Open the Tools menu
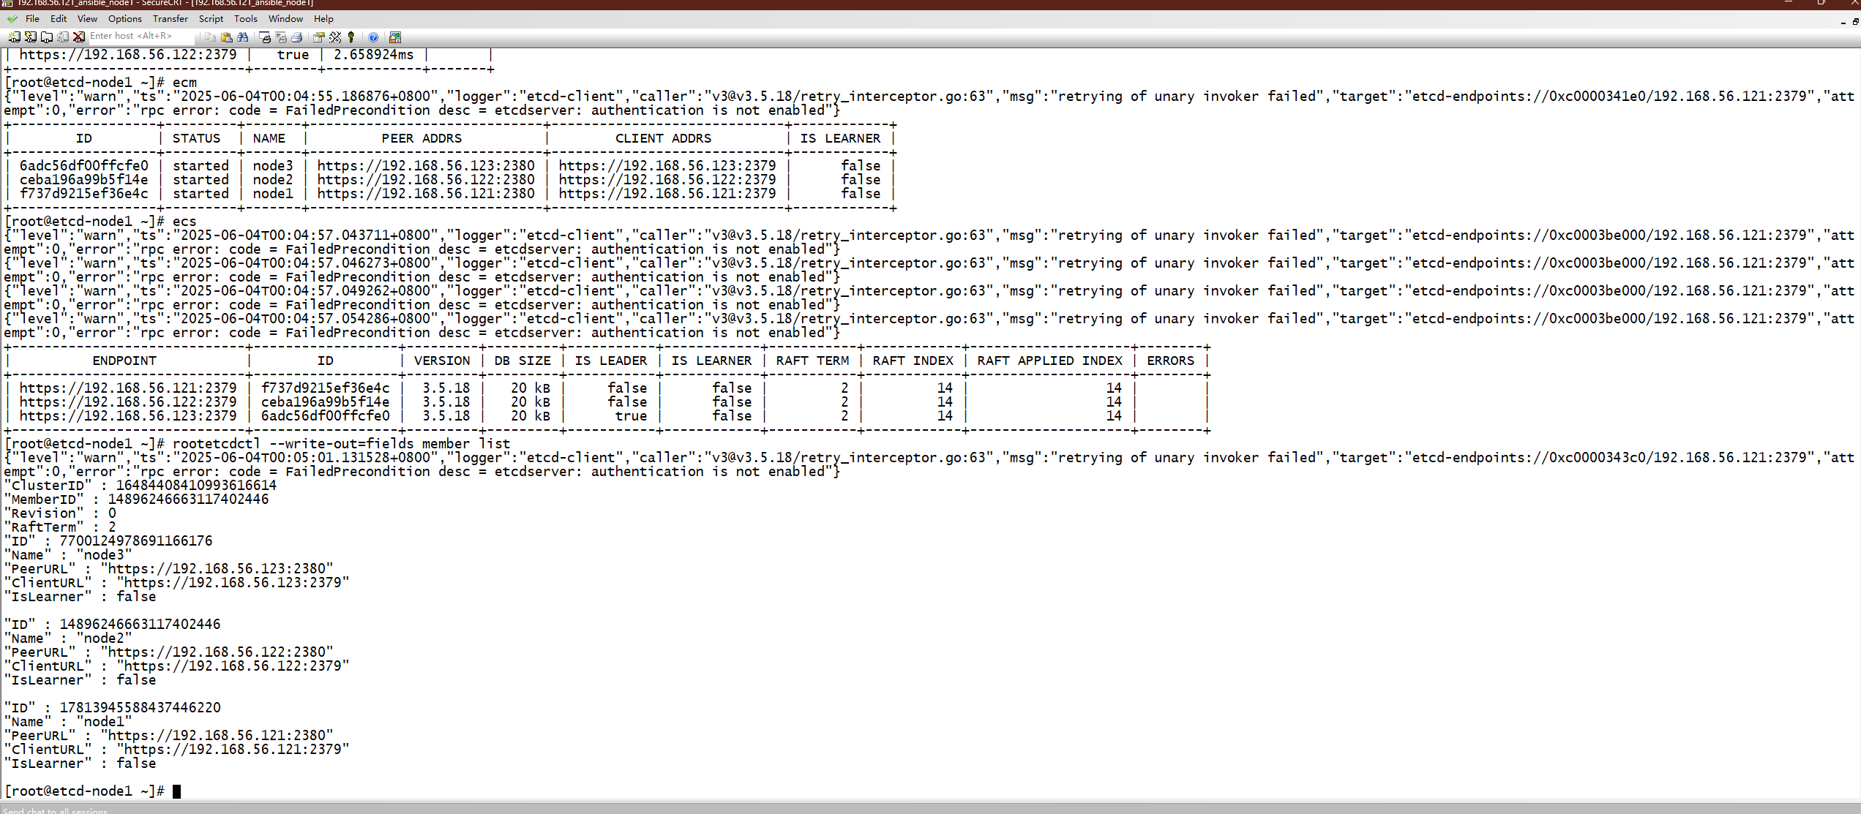1861x814 pixels. [246, 19]
